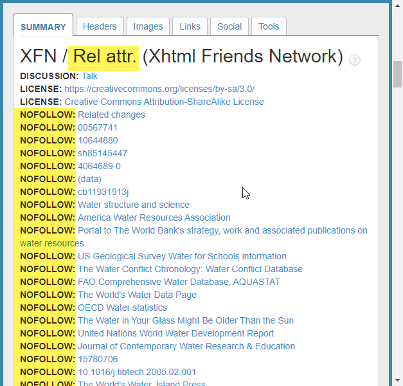The width and height of the screenshot is (403, 386).
Task: Open the Talk discussion link
Action: click(x=89, y=76)
